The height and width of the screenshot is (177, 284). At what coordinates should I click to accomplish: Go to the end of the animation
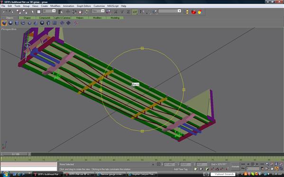(x=262, y=164)
